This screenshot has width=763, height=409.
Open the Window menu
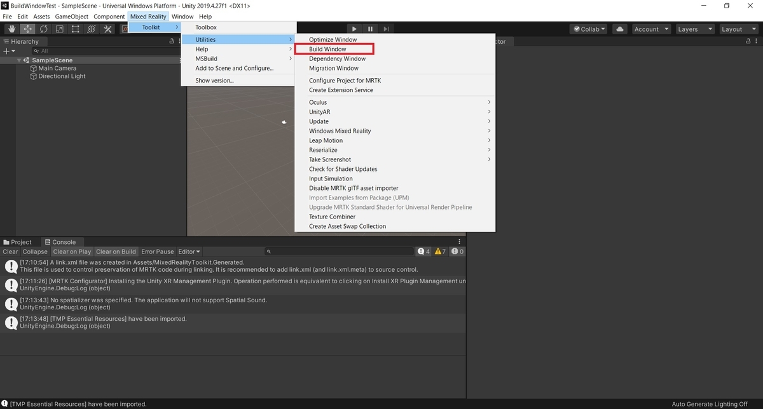[182, 17]
